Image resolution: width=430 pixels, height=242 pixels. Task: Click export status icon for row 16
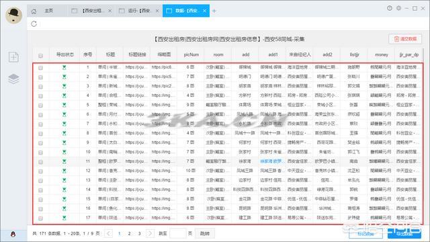(x=64, y=208)
